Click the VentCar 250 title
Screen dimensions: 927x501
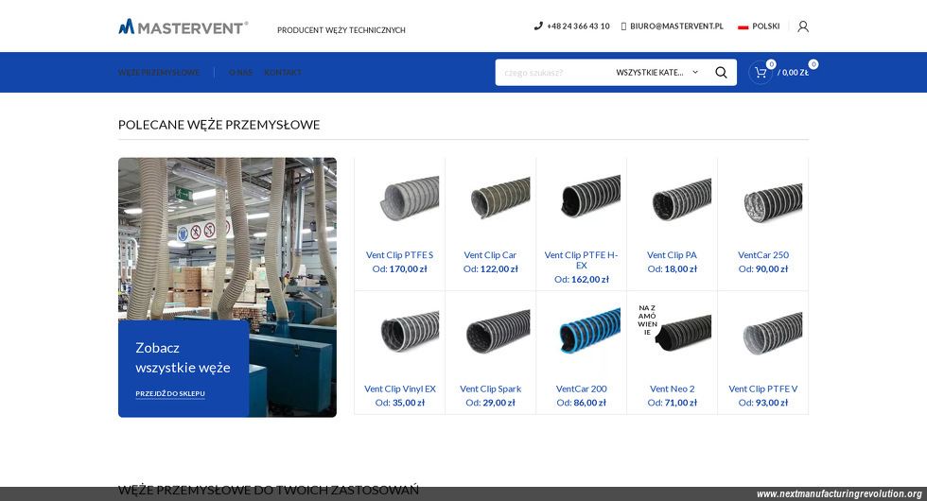click(x=763, y=255)
